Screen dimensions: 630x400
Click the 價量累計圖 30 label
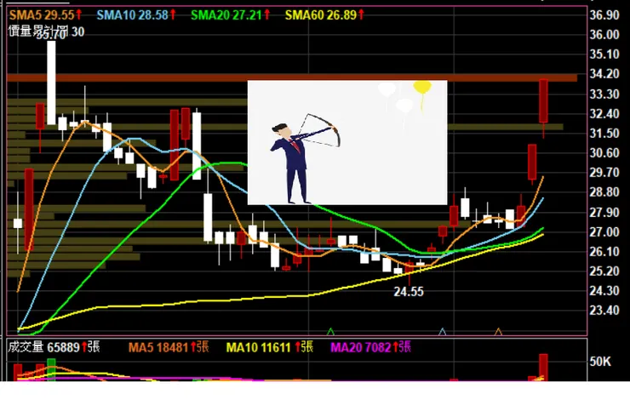(46, 31)
